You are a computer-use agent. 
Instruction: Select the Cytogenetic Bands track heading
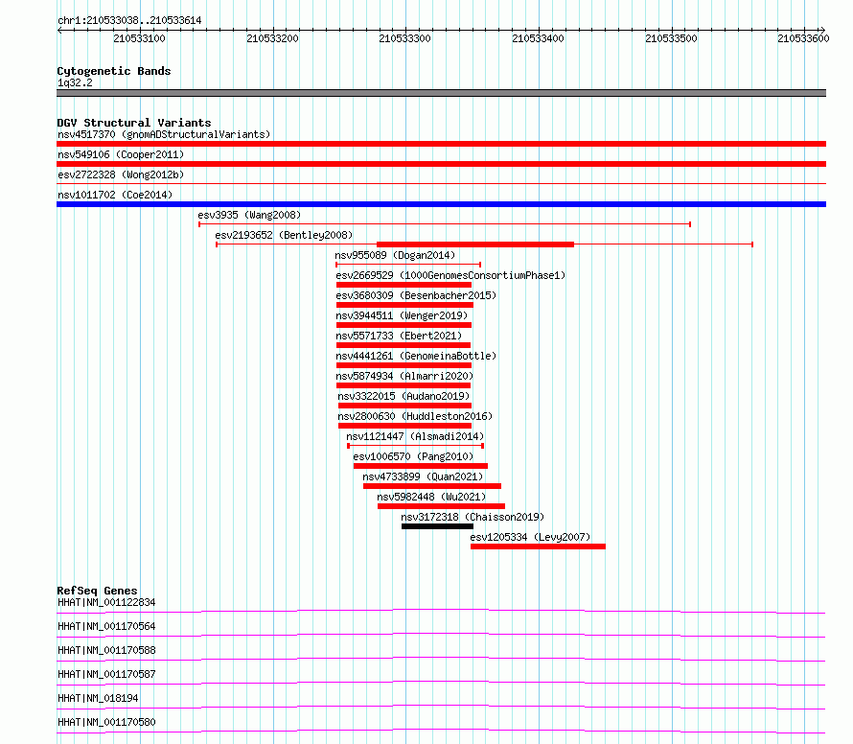(x=114, y=71)
